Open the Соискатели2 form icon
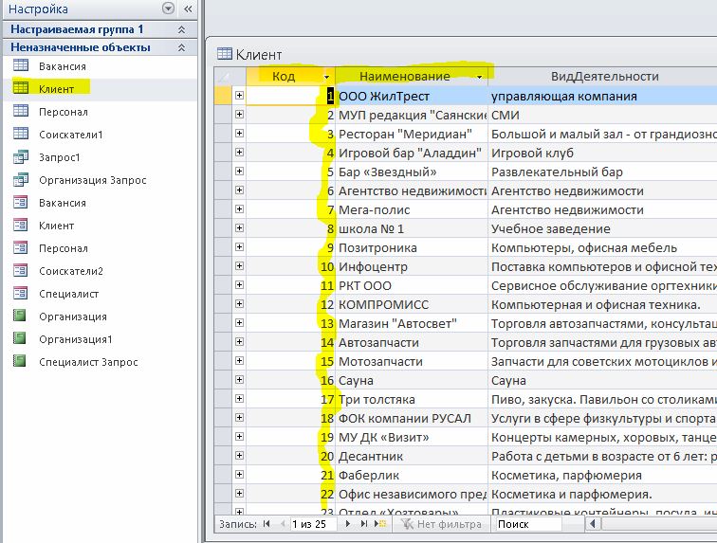Viewport: 717px width, 543px height. pyautogui.click(x=21, y=271)
